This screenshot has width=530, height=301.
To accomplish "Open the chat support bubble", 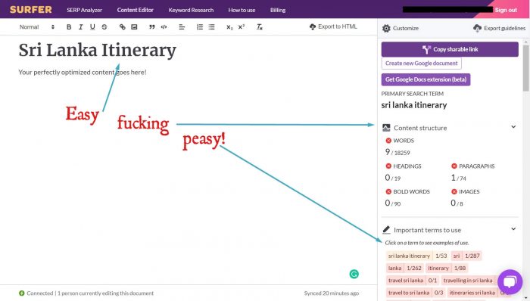I will (510, 282).
